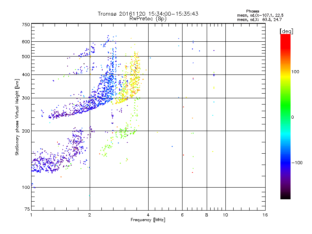Image resolution: width=312 pixels, height=234 pixels.
Task: Click the title "Tromsø 20161120 15:34:00-15:35:43"
Action: click(148, 14)
